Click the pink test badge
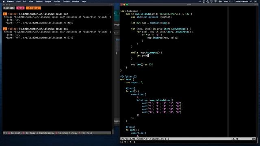This screenshot has height=146, width=260. point(20,8)
